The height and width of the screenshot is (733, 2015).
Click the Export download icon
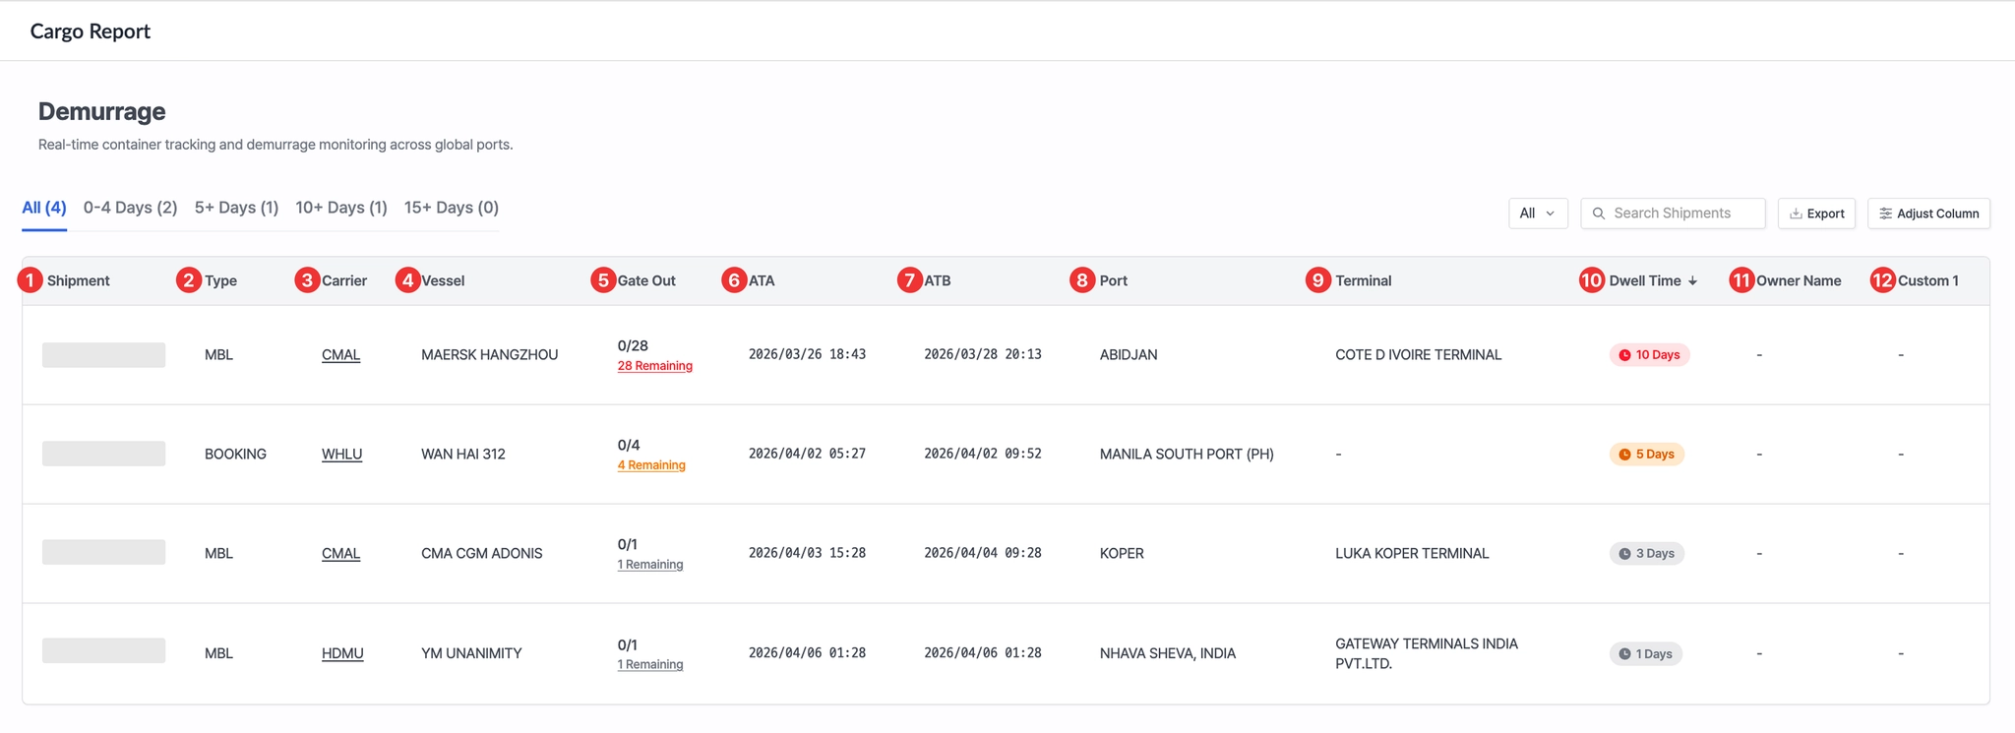tap(1796, 214)
